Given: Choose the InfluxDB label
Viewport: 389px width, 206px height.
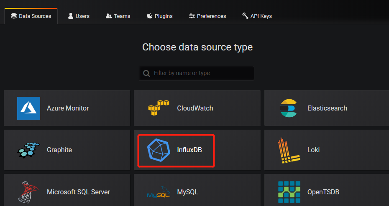Looking at the screenshot, I should (x=189, y=150).
